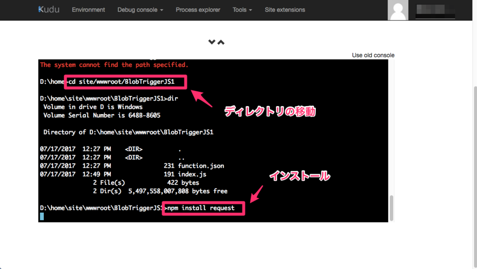Click the red 'cannot find the path' error
This screenshot has width=477, height=269.
(114, 65)
